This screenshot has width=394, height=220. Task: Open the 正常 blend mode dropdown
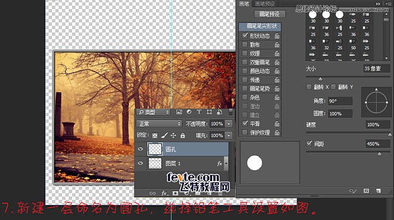coord(159,124)
